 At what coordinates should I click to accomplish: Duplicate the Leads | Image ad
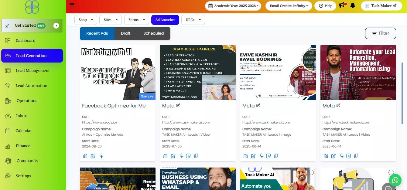[x=276, y=156]
